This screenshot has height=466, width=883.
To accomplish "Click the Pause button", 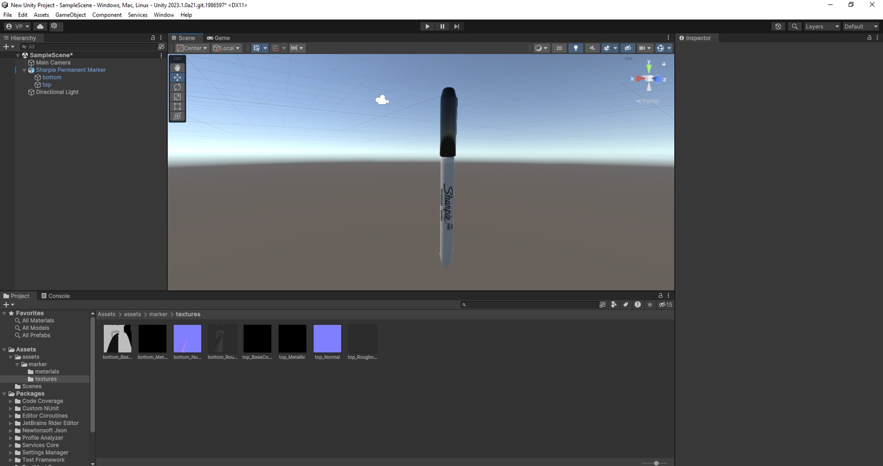I will (442, 26).
